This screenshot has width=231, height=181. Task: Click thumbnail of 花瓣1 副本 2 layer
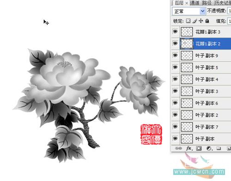click(187, 44)
